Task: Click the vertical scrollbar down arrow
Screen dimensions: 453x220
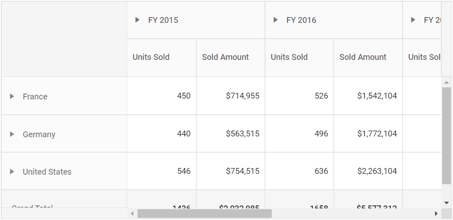Action: click(x=446, y=203)
